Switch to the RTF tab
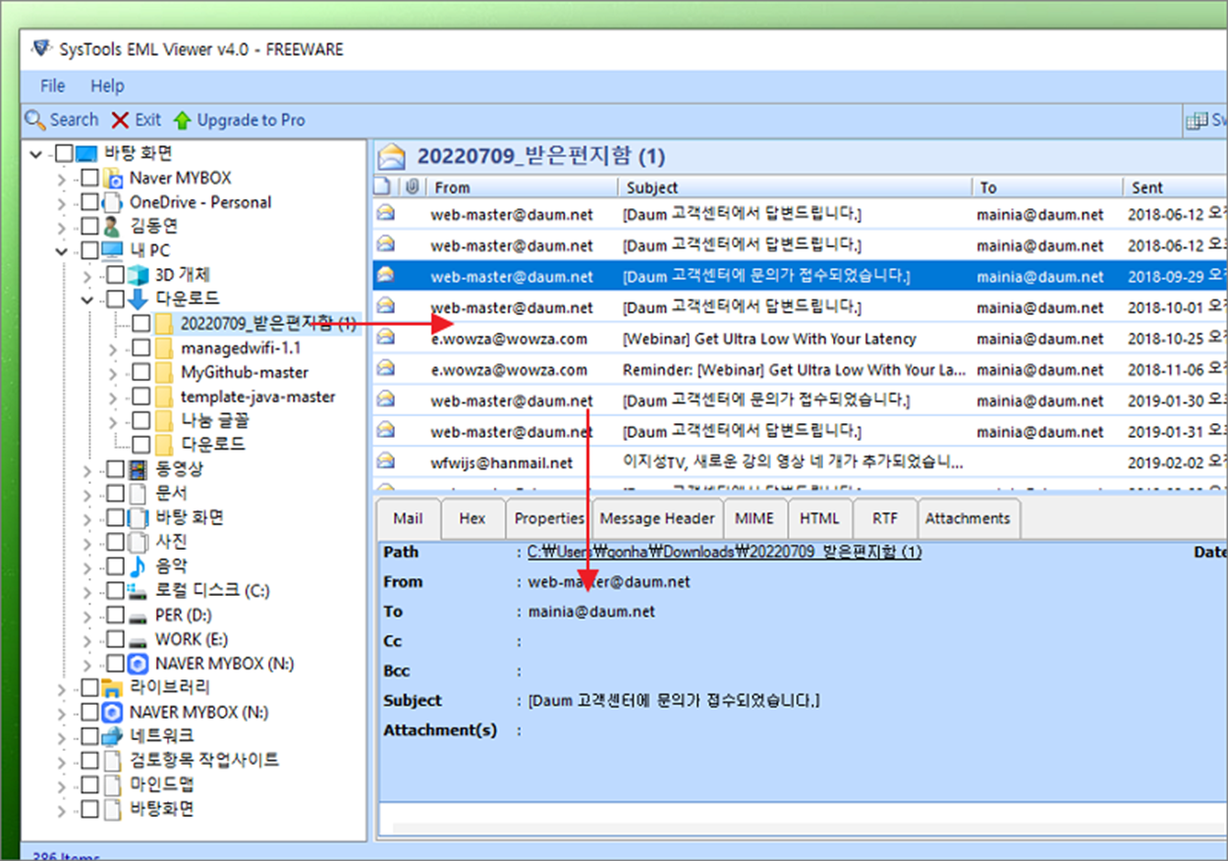This screenshot has width=1228, height=861. (884, 518)
